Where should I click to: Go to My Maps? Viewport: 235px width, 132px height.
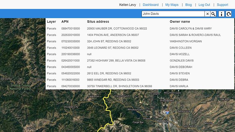tap(172, 5)
